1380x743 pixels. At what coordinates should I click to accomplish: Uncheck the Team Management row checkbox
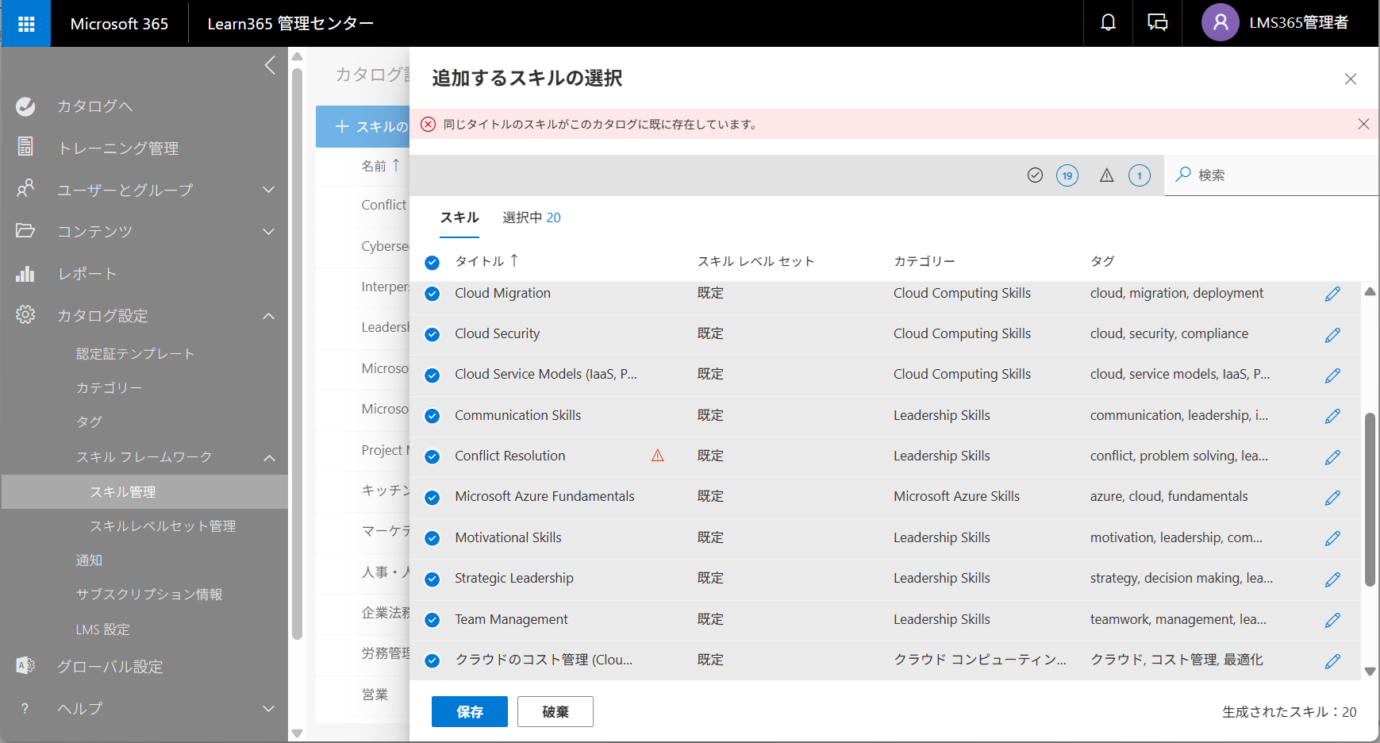(432, 620)
